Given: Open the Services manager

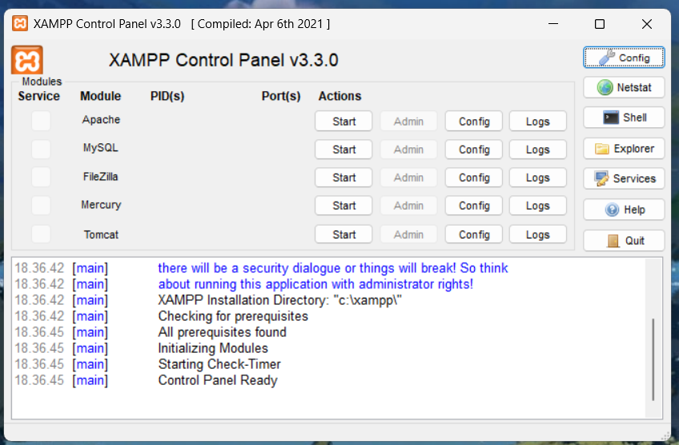Looking at the screenshot, I should click(624, 178).
